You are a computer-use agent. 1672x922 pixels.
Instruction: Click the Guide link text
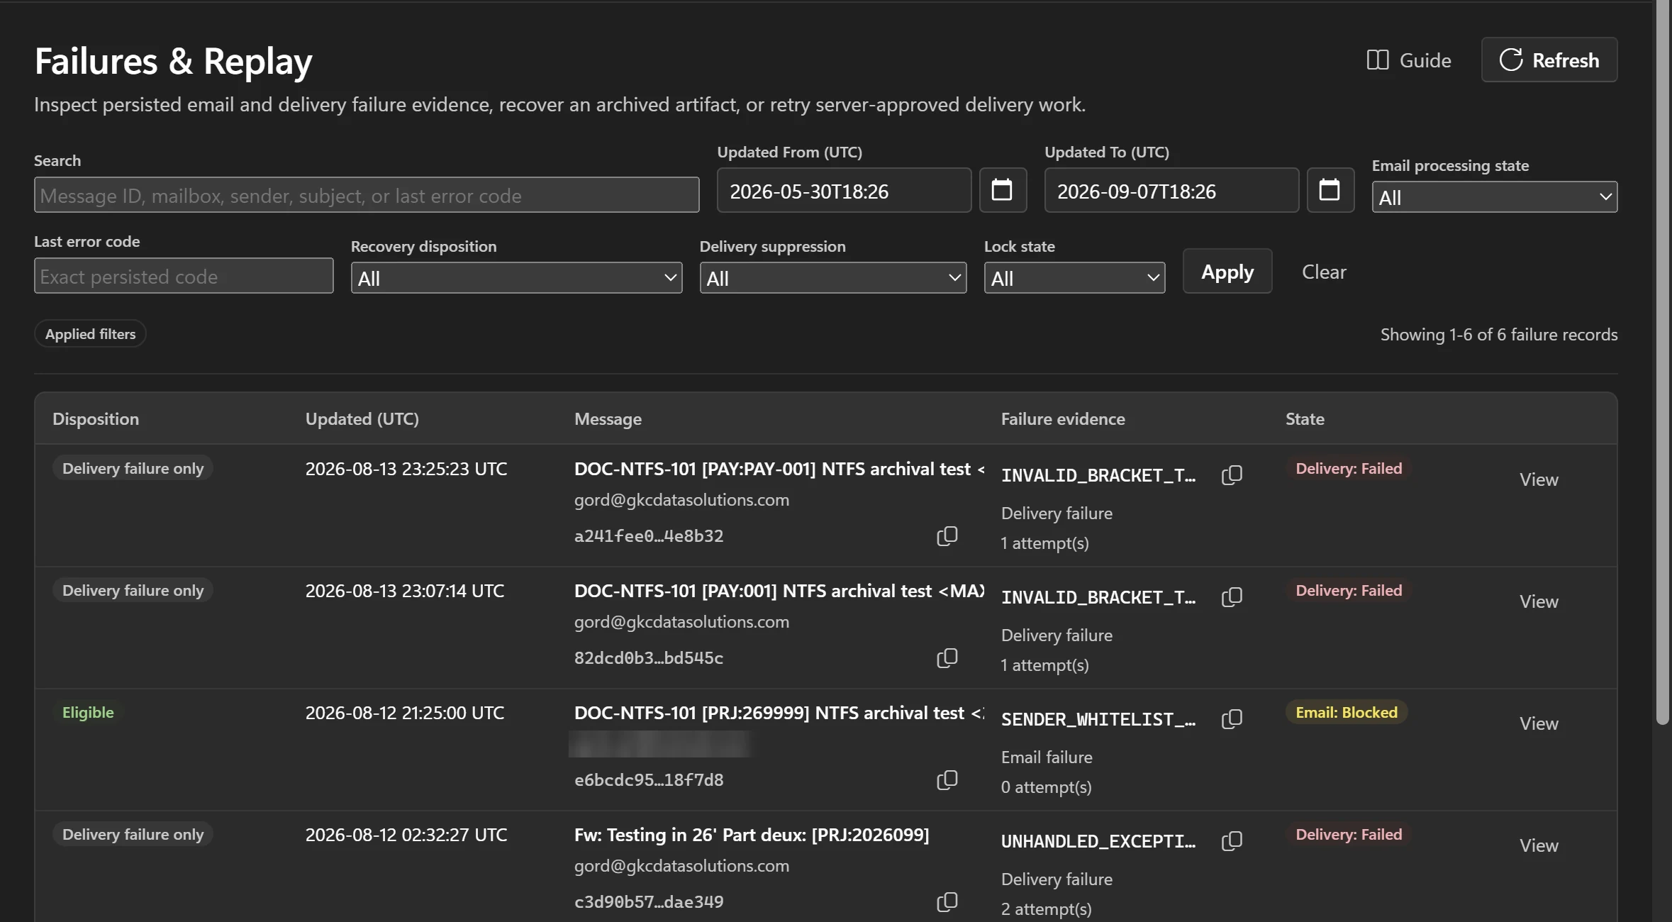coord(1425,60)
